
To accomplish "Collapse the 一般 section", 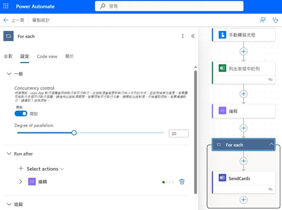I will (x=9, y=73).
